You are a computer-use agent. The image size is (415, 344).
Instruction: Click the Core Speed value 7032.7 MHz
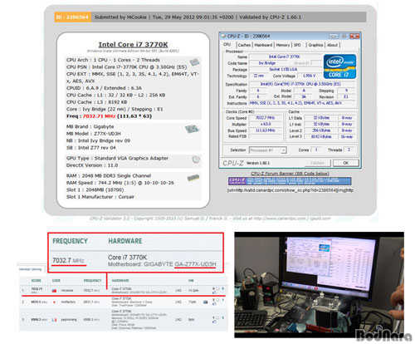pos(265,118)
